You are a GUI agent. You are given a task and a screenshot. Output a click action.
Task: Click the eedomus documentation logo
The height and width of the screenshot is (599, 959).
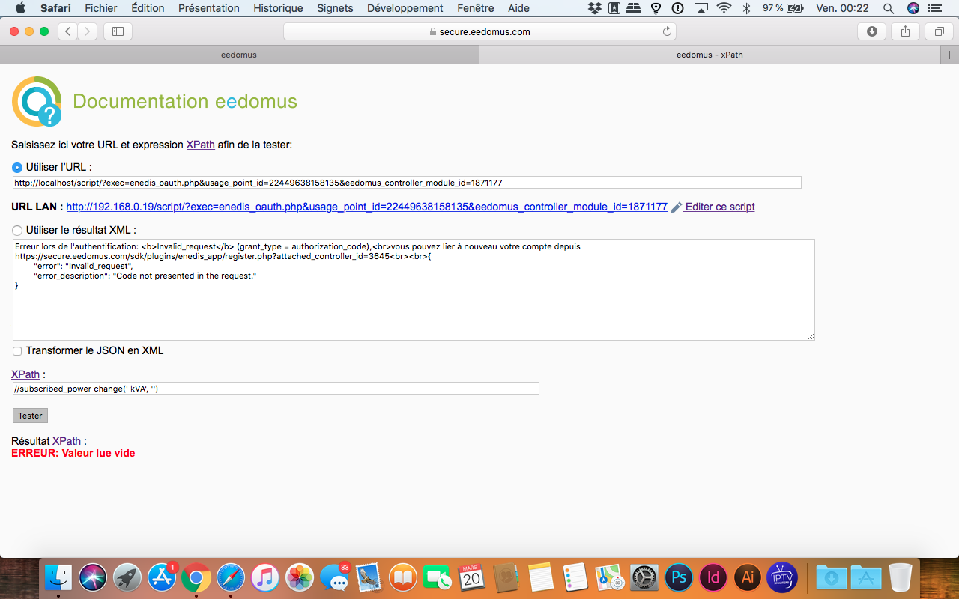(x=37, y=101)
